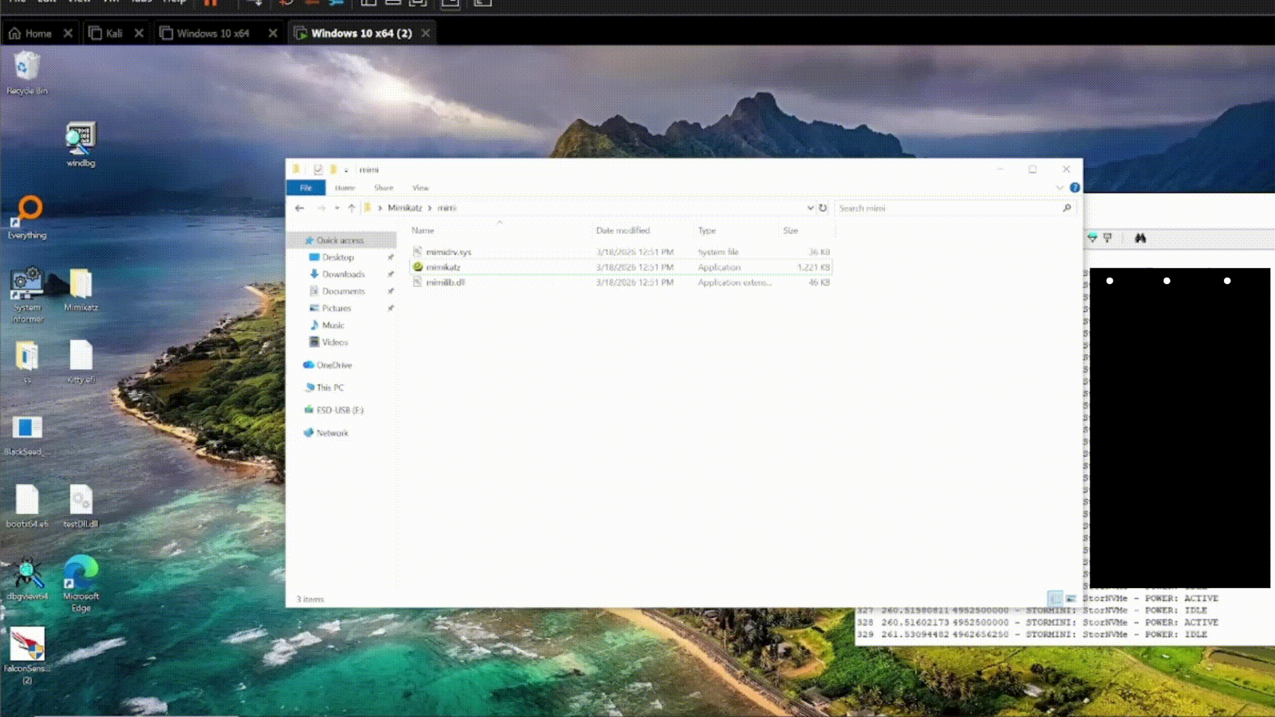Select the mimilib.dll file row
This screenshot has height=717, width=1275.
point(621,282)
